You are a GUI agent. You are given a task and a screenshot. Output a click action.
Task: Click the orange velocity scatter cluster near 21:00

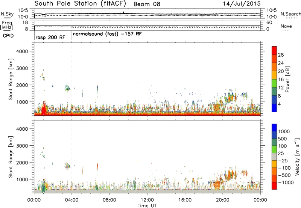(x=231, y=174)
